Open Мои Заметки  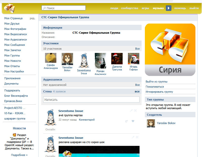click(12, 50)
